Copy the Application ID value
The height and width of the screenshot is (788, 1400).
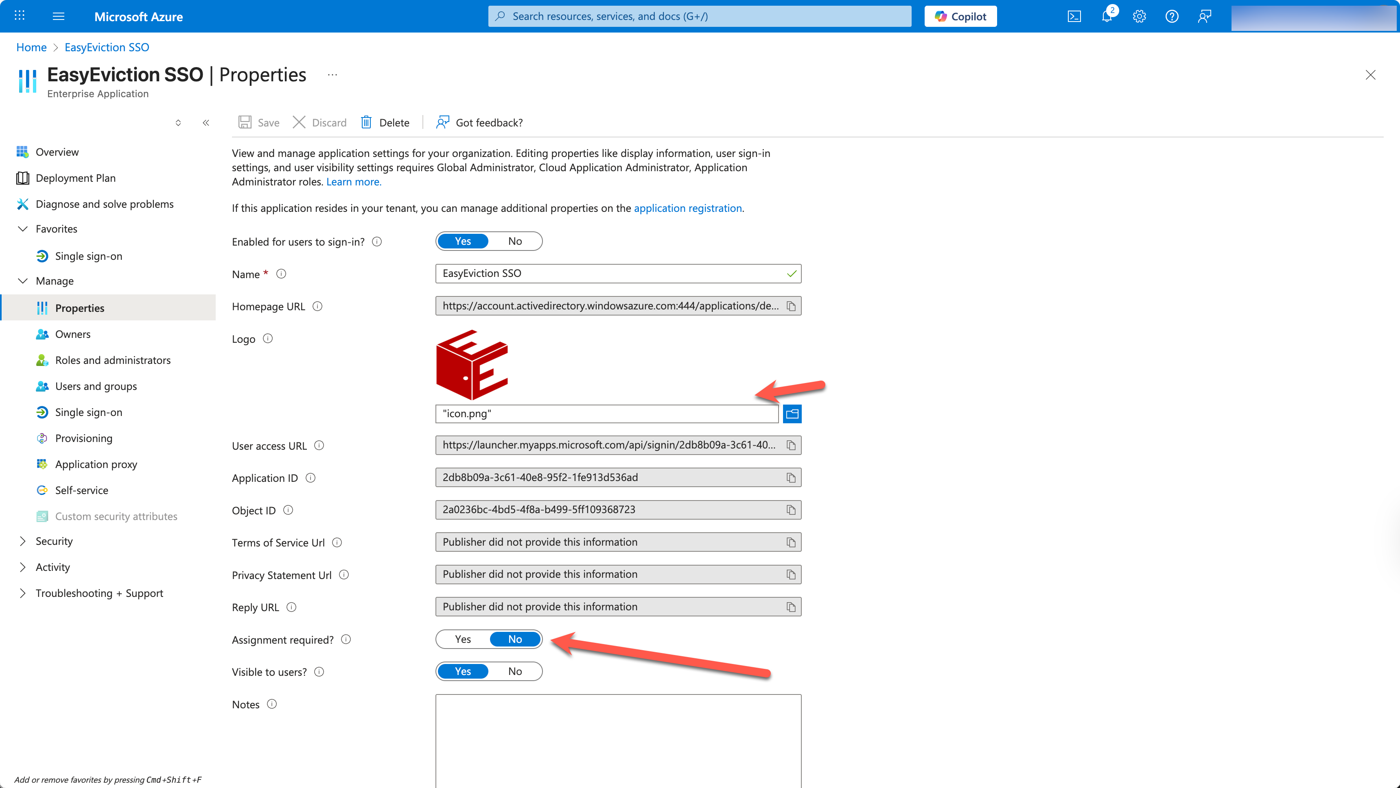point(791,478)
